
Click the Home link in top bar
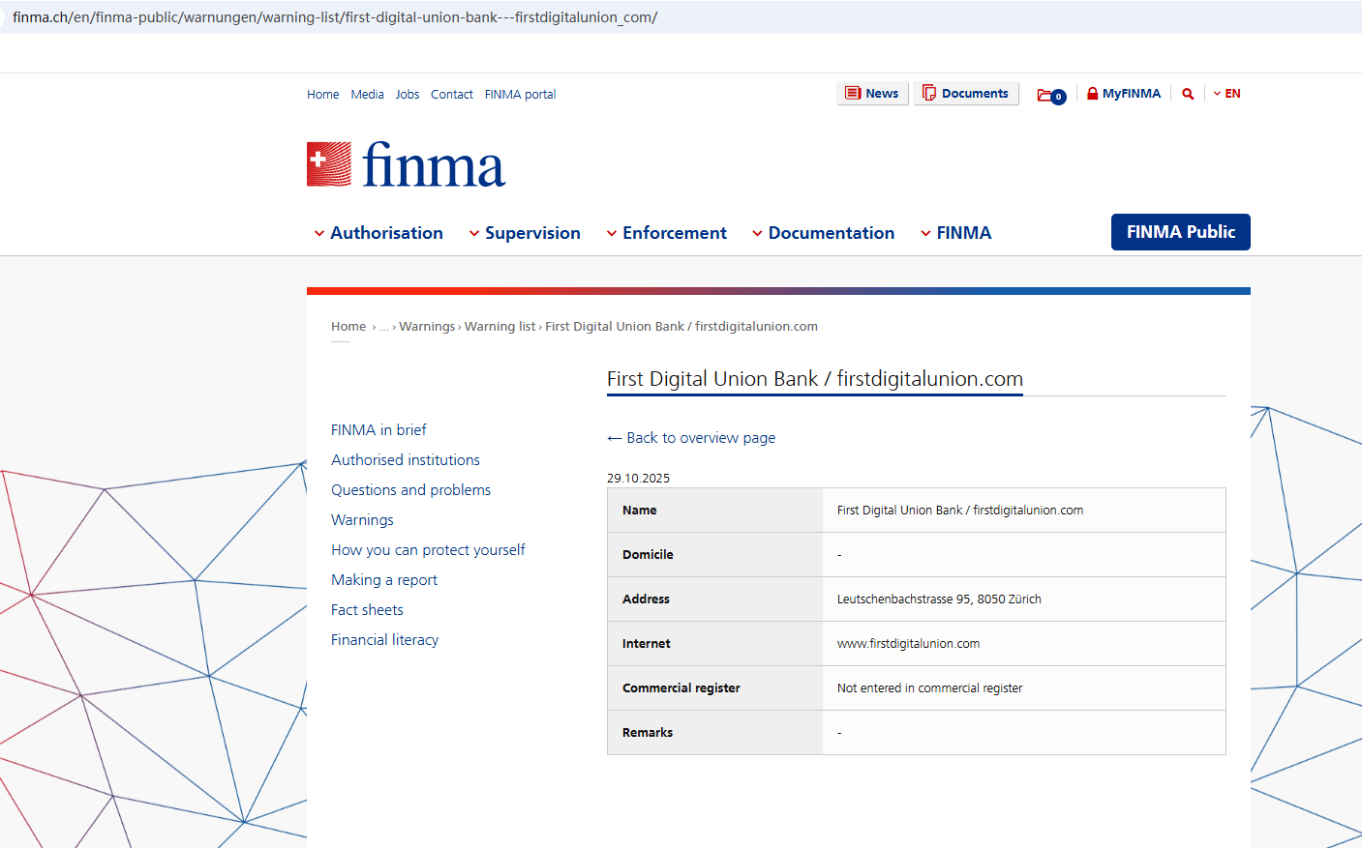323,95
